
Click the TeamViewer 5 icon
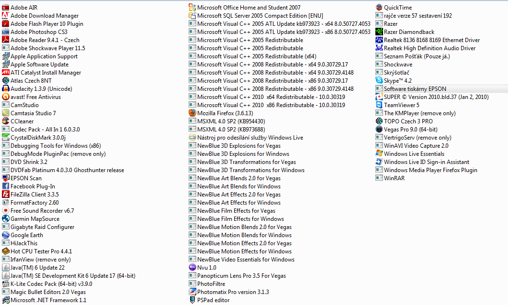point(379,105)
